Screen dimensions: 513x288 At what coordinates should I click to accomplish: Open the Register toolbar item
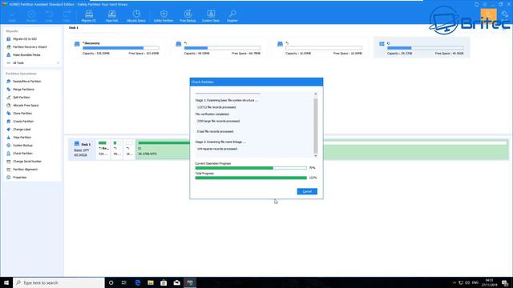point(232,16)
